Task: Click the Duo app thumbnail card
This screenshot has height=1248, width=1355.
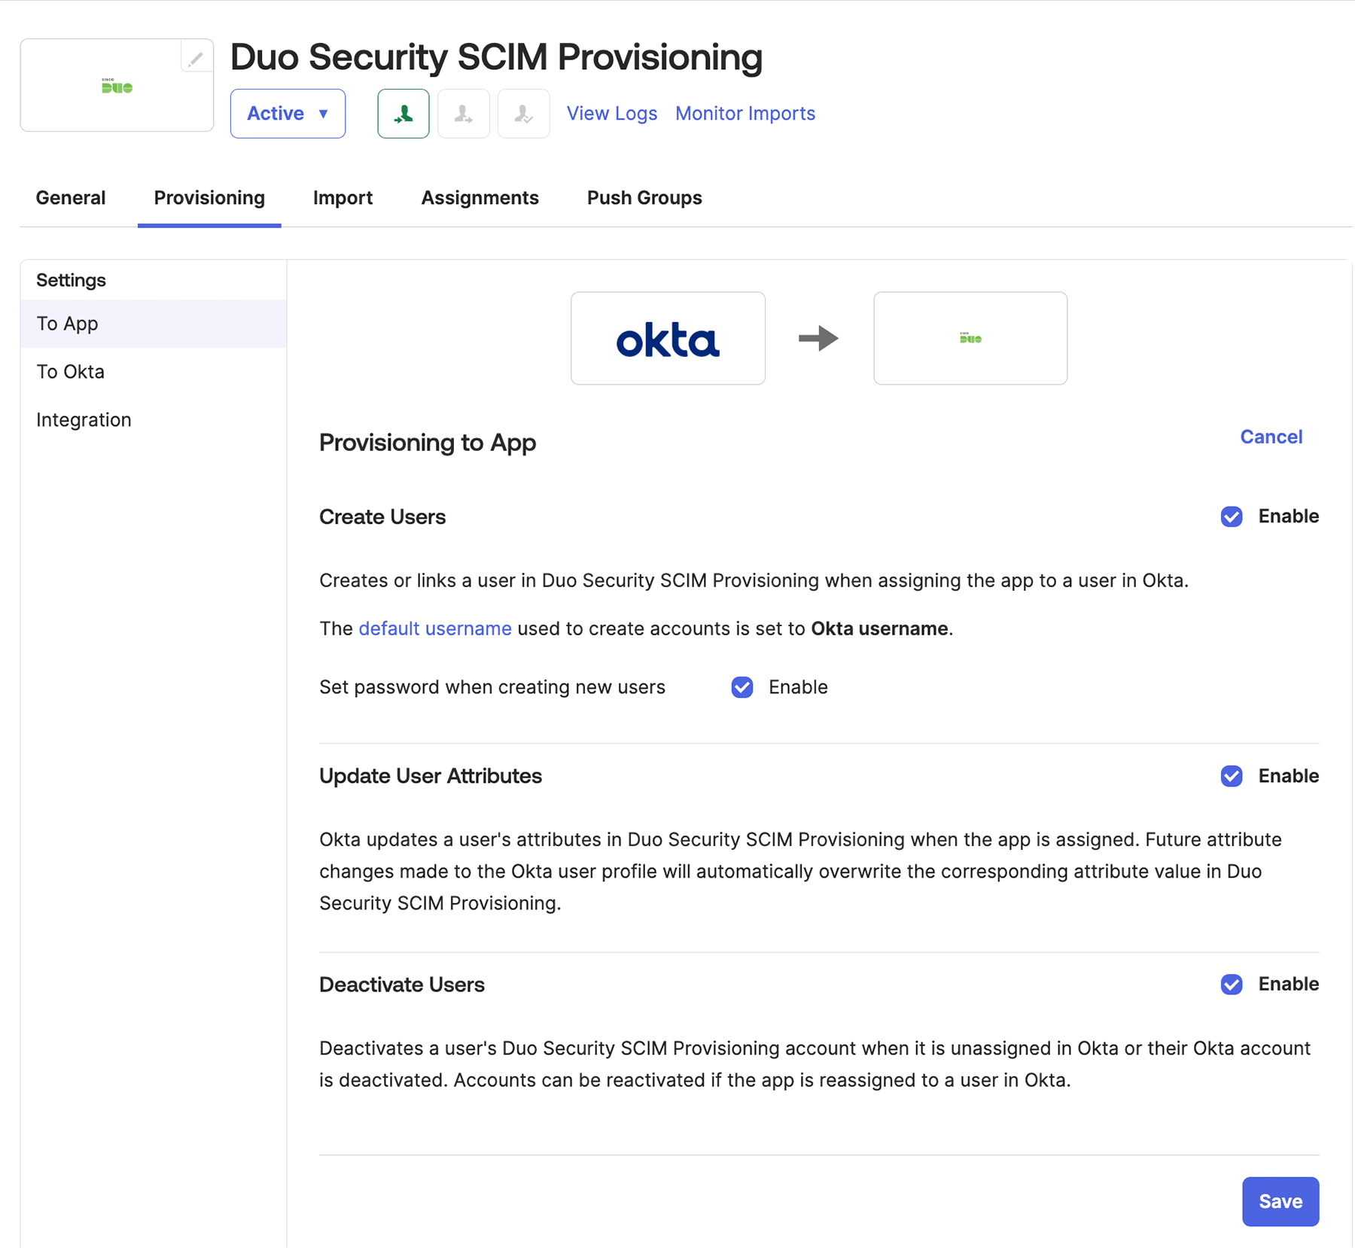Action: 117,85
